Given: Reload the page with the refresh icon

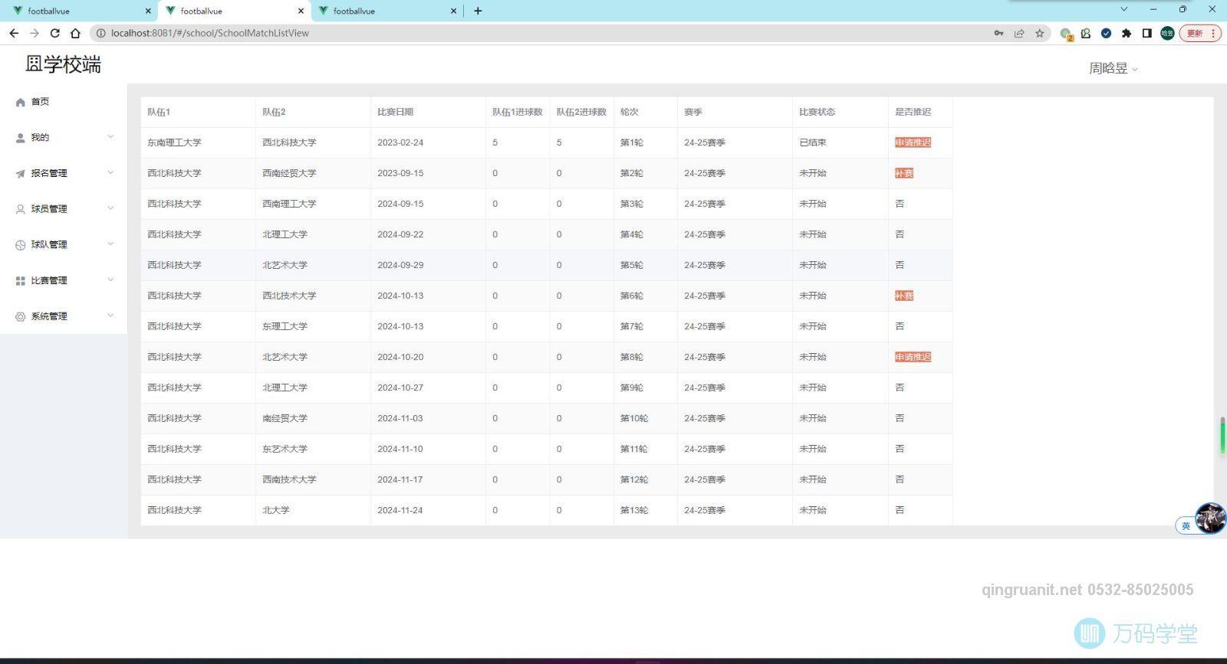Looking at the screenshot, I should point(54,33).
